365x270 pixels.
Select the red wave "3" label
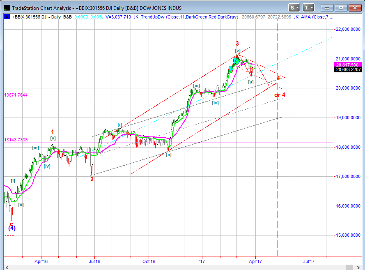click(x=237, y=44)
